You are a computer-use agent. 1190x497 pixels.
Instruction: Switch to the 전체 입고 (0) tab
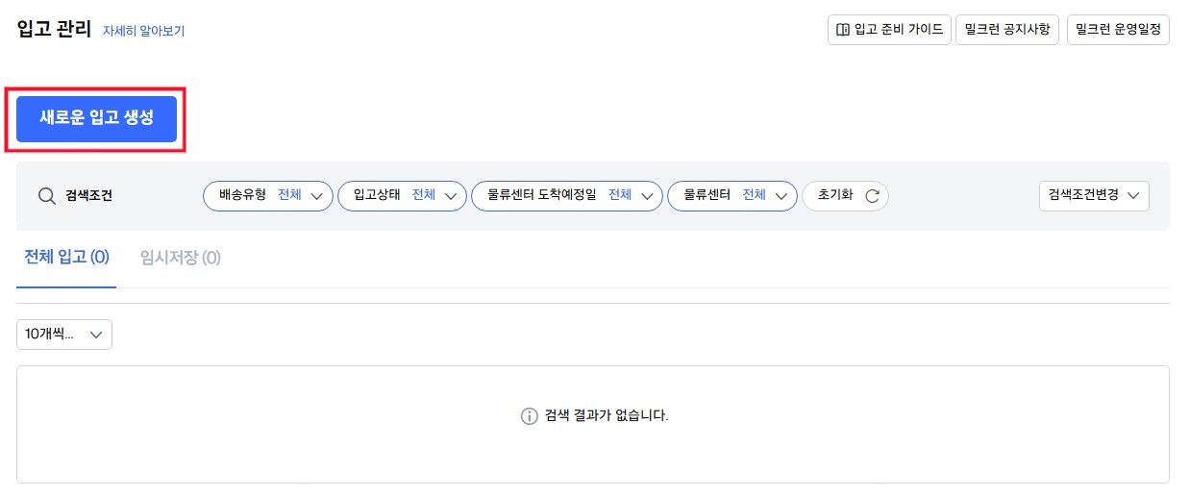(66, 258)
